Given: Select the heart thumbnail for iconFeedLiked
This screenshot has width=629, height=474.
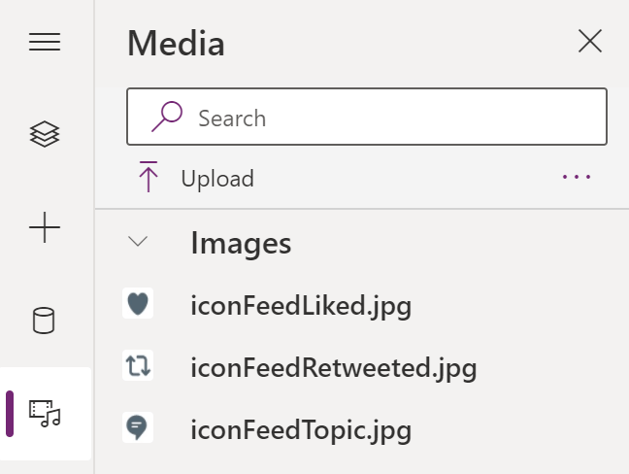Looking at the screenshot, I should (138, 305).
